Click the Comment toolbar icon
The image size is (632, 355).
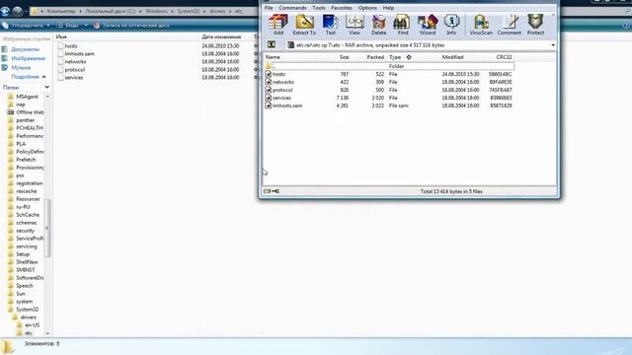[x=510, y=25]
